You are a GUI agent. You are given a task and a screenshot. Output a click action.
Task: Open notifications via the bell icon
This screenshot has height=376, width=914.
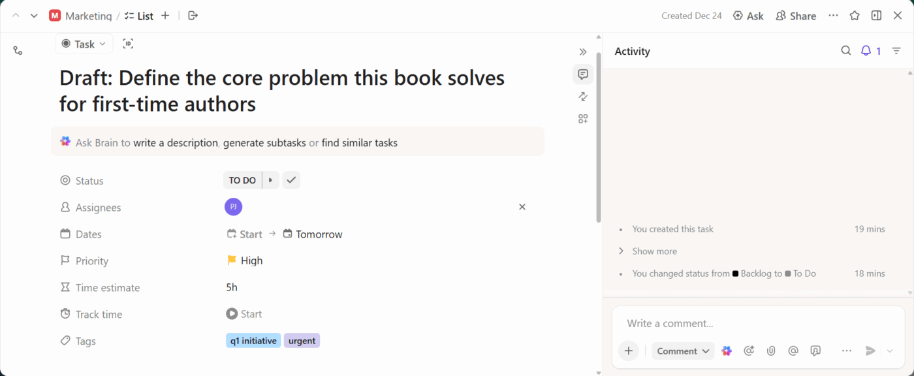[x=866, y=50]
